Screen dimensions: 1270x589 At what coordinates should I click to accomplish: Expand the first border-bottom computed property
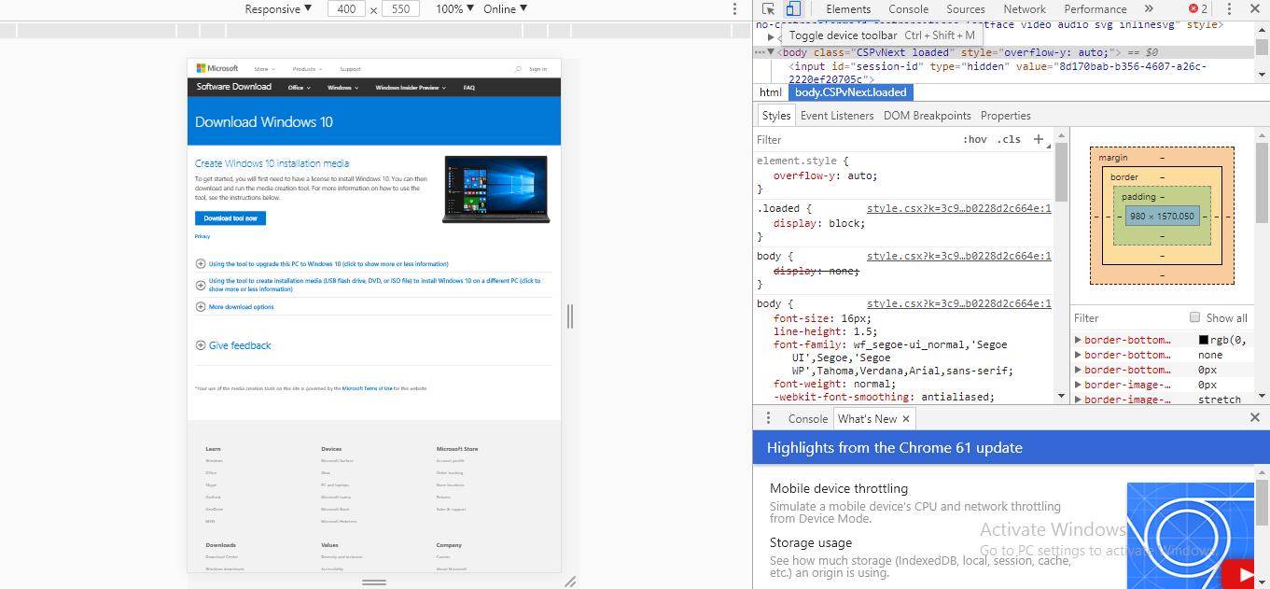pos(1079,340)
